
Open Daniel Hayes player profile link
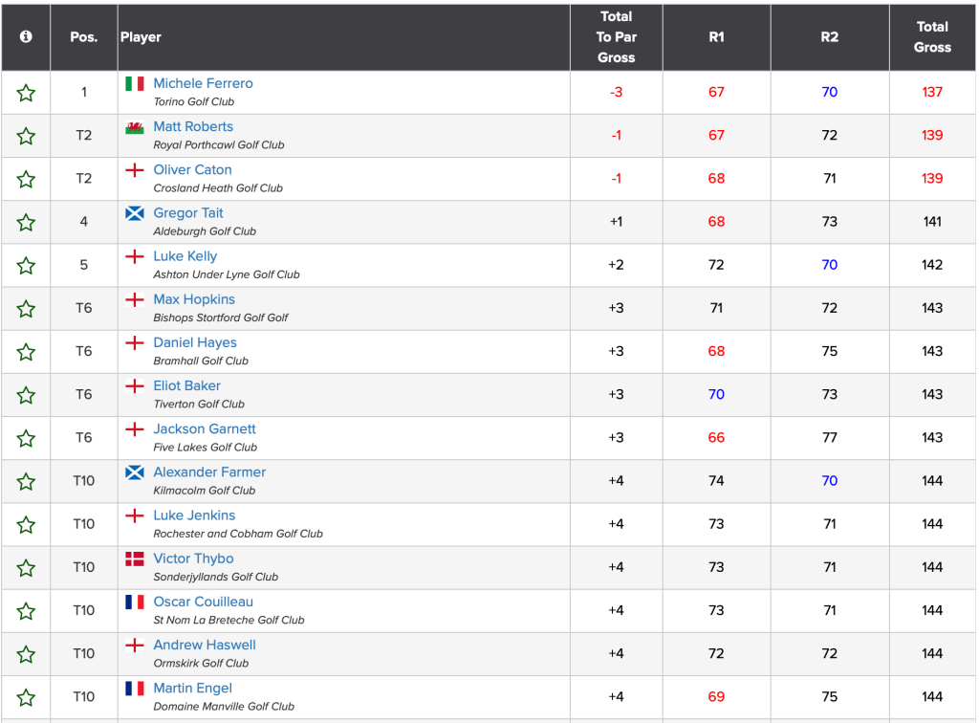coord(195,342)
